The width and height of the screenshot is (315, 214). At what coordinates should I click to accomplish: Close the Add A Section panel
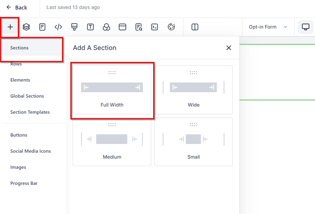coord(229,48)
